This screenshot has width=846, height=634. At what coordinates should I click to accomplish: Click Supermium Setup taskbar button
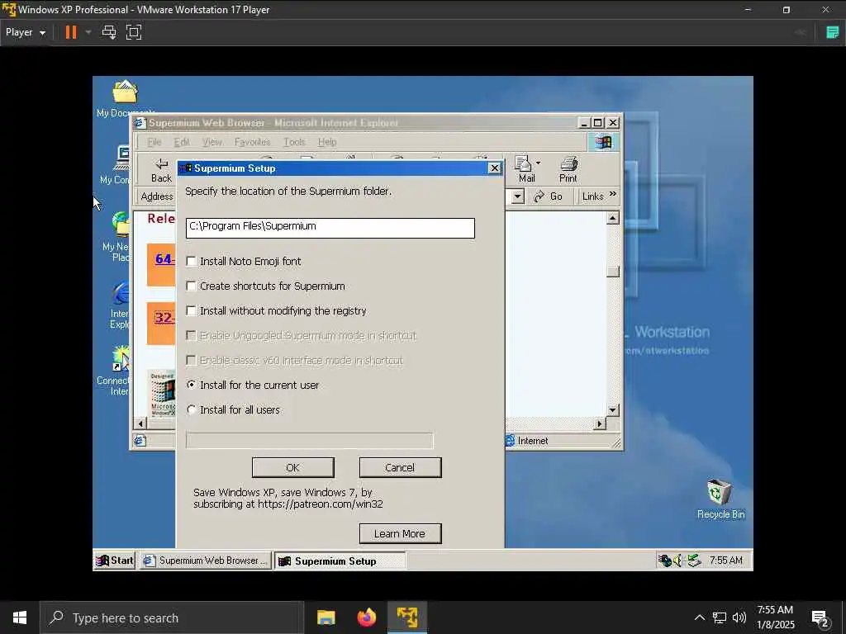pos(340,561)
